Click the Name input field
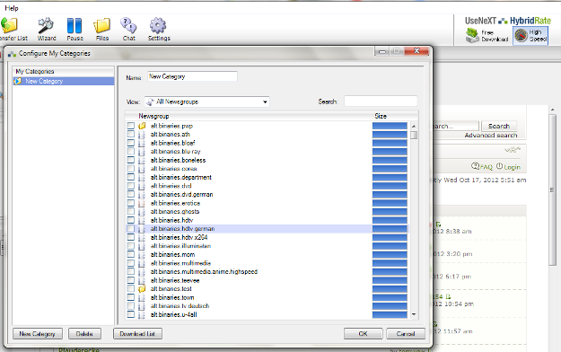The width and height of the screenshot is (561, 352). (x=192, y=76)
